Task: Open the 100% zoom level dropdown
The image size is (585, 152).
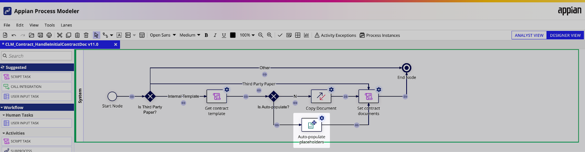Action: (247, 35)
